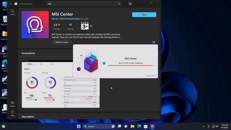Screen dimensions: 231x130
Task: Open Task View from taskbar
Action: pos(119,126)
